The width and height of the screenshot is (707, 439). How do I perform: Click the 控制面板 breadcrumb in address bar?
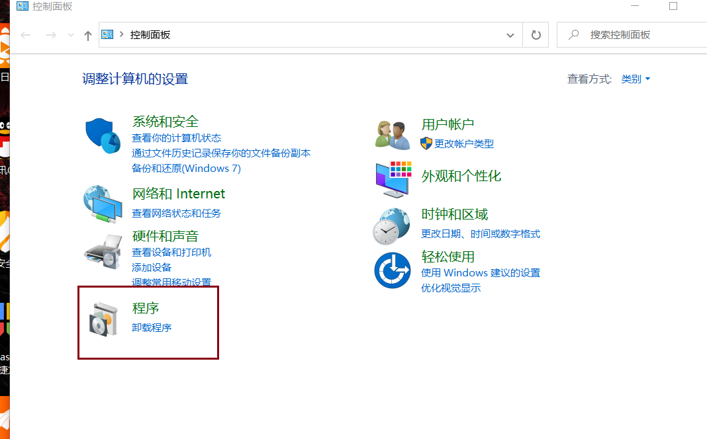[x=150, y=34]
